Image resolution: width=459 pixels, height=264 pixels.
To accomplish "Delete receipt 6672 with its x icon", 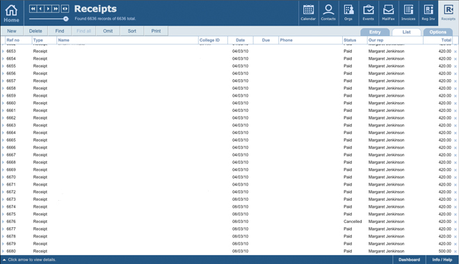I will point(456,192).
